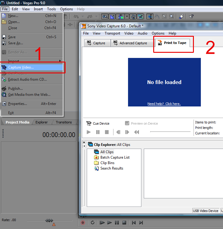This screenshot has height=229, width=223.
Task: Click the Redo arrow icon
Action: point(90,16)
